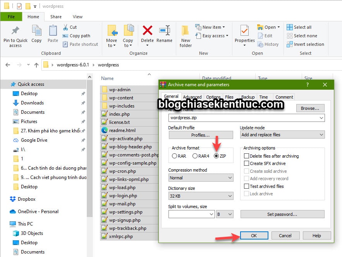The width and height of the screenshot is (342, 257).
Task: Open the Share ribbon tab
Action: [56, 17]
